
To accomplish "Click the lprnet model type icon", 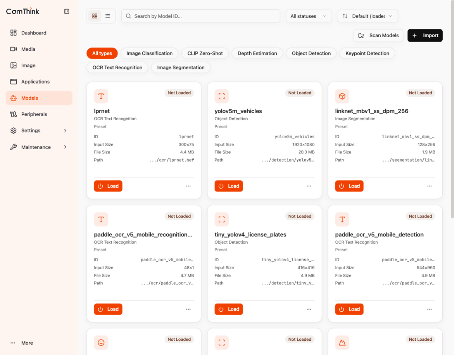I will click(x=101, y=96).
